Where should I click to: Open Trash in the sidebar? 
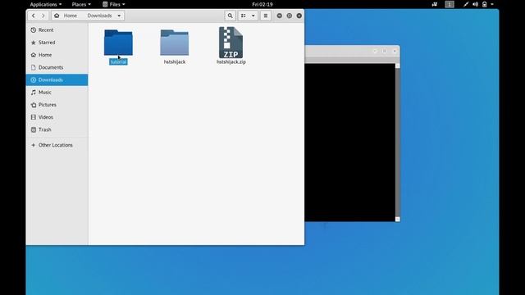pos(57,129)
